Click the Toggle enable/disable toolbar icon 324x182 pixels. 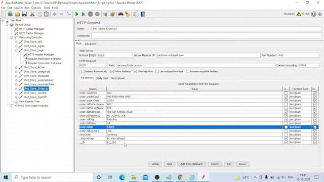(69, 14)
